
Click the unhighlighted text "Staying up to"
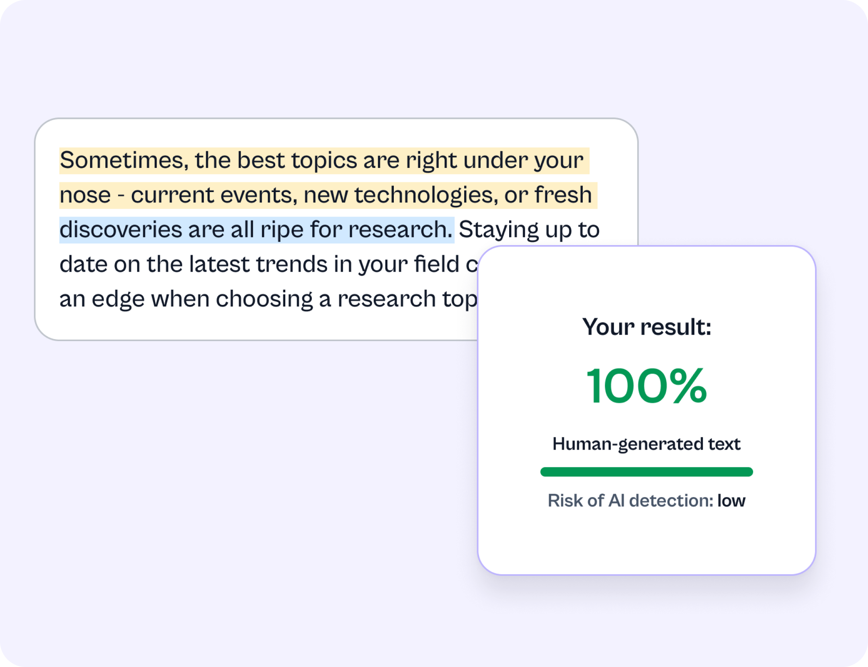(529, 230)
